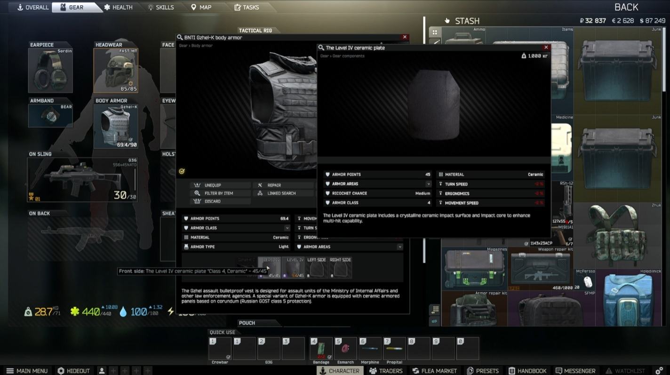Select the Weapon repair kit in stash
This screenshot has height=375, width=670.
540,269
